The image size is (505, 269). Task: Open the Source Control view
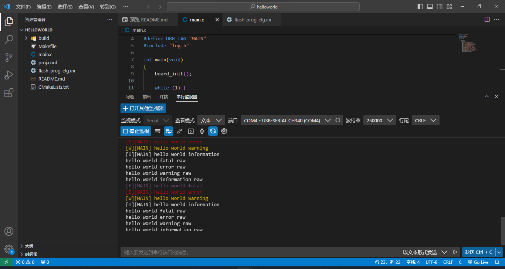pos(9,57)
